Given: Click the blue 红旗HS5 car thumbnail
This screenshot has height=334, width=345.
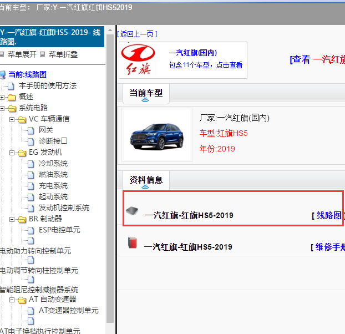Looking at the screenshot, I should click(157, 135).
